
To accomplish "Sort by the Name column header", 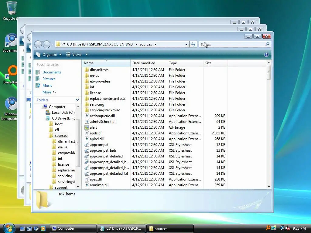I will tap(106, 63).
